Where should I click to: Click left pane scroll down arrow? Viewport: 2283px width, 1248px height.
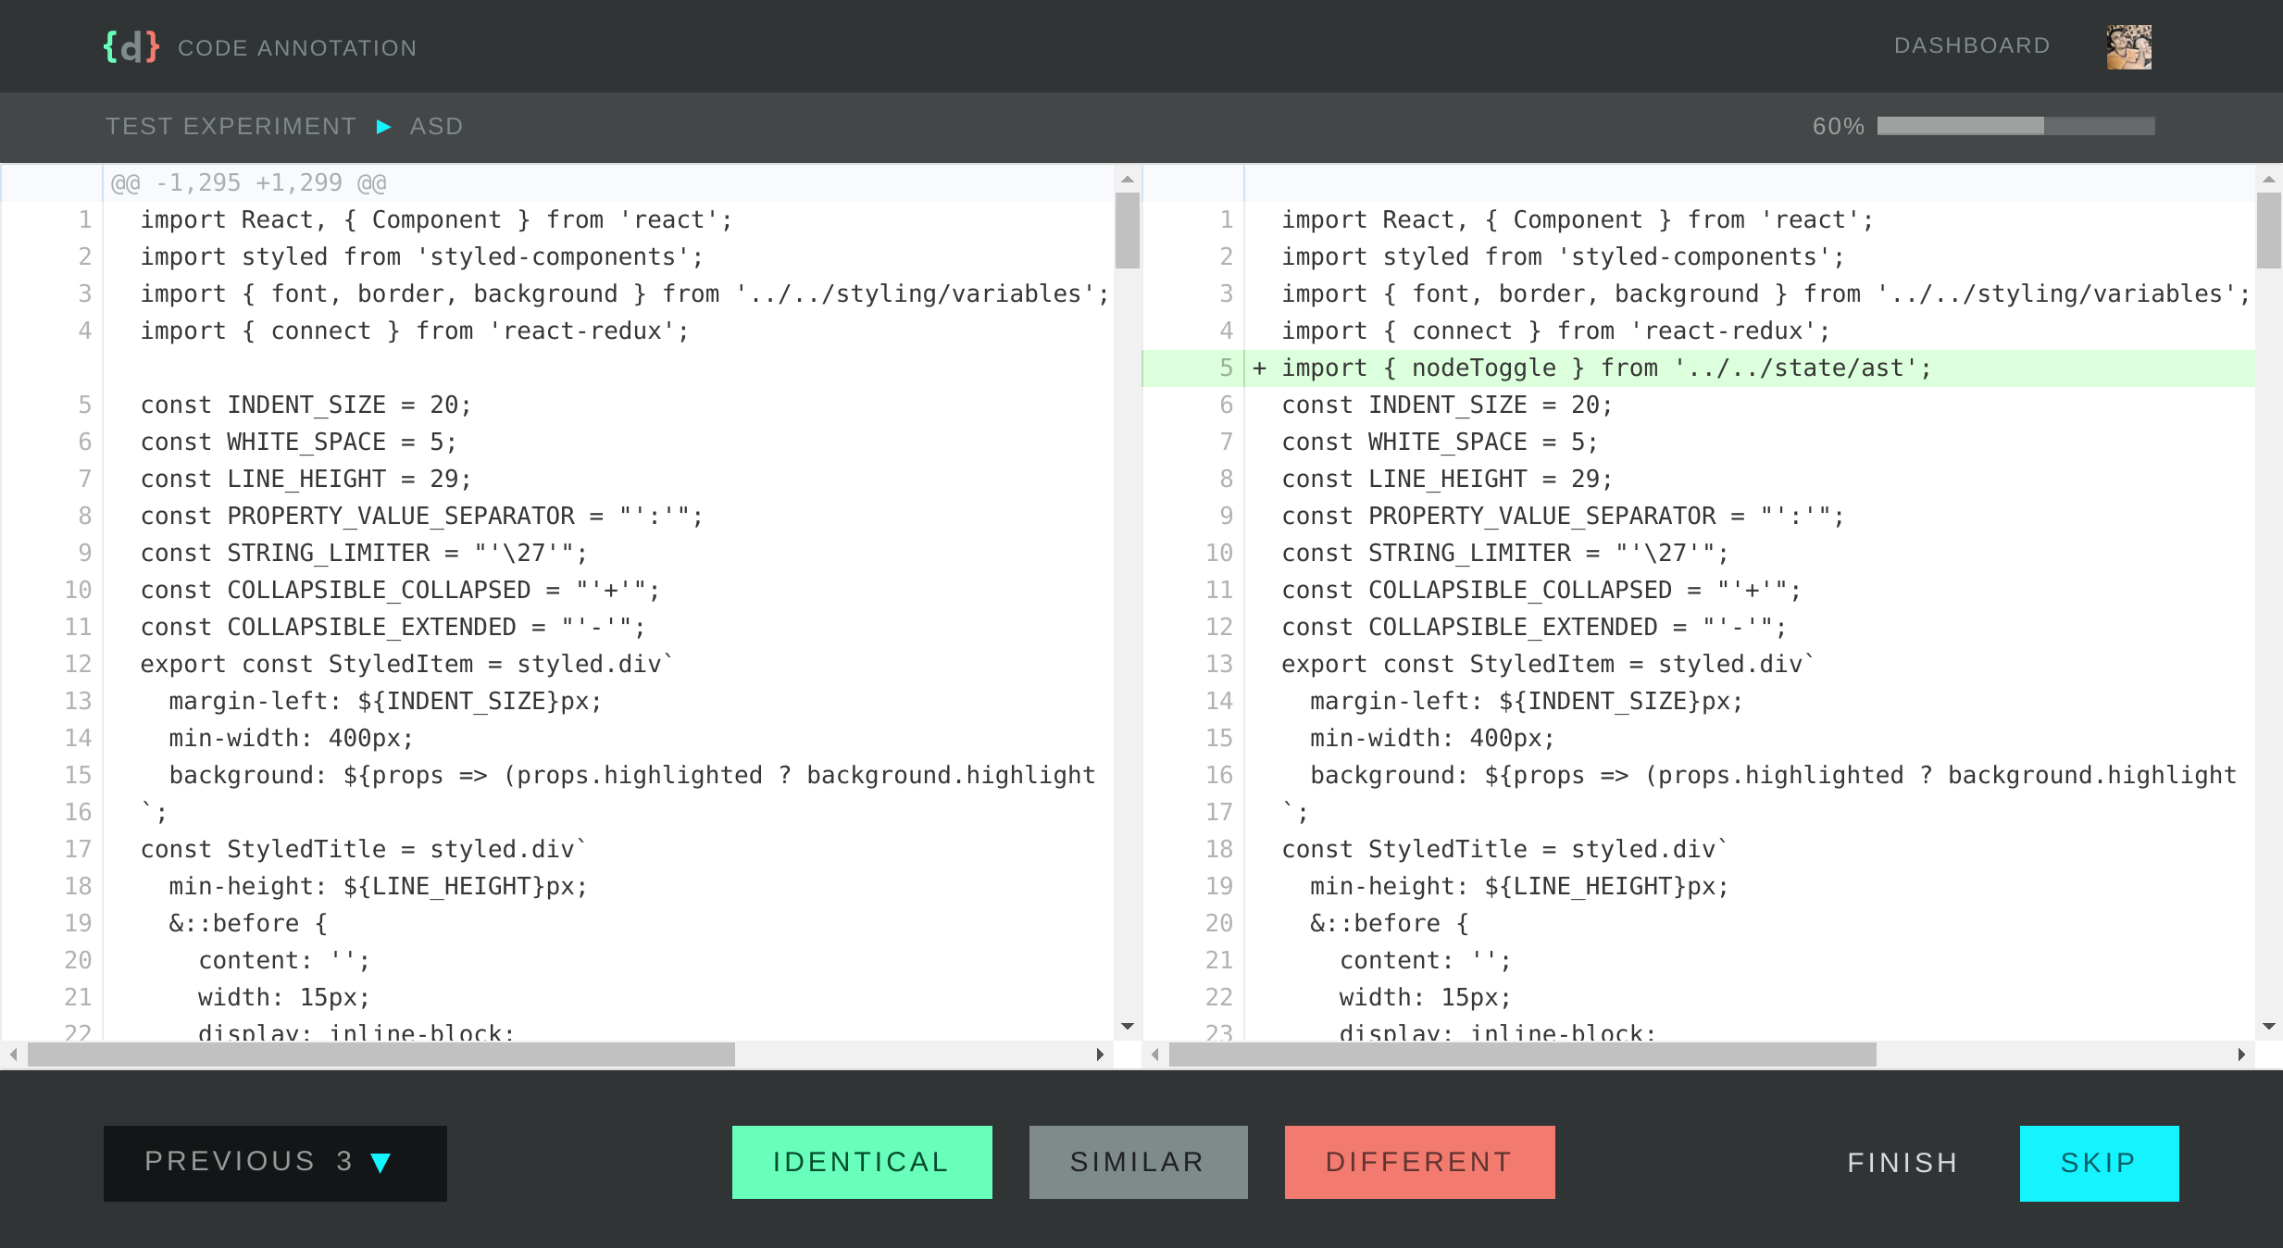(1127, 1026)
